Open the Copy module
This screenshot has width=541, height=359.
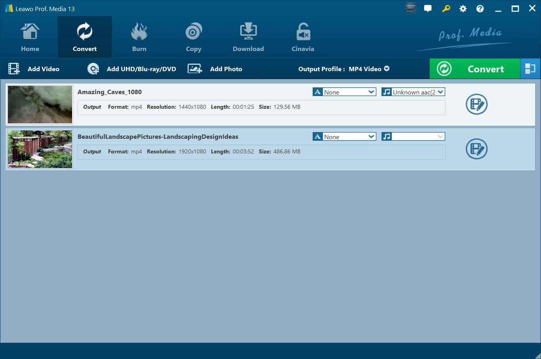click(194, 38)
